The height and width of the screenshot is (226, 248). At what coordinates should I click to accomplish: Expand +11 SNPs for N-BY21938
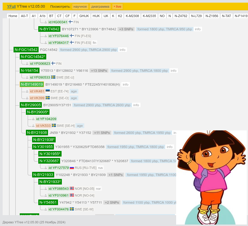tap(102, 133)
